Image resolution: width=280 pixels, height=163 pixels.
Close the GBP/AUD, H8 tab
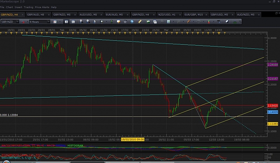49,15
